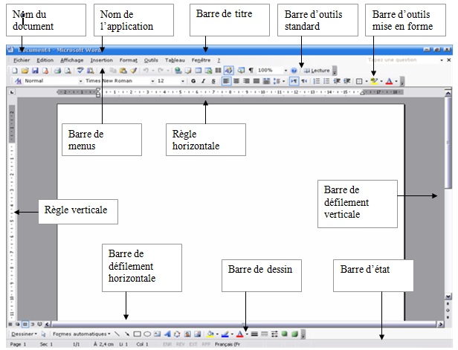Open the Formes automatiques dropdown
Screen dimensions: 458x350
click(82, 334)
